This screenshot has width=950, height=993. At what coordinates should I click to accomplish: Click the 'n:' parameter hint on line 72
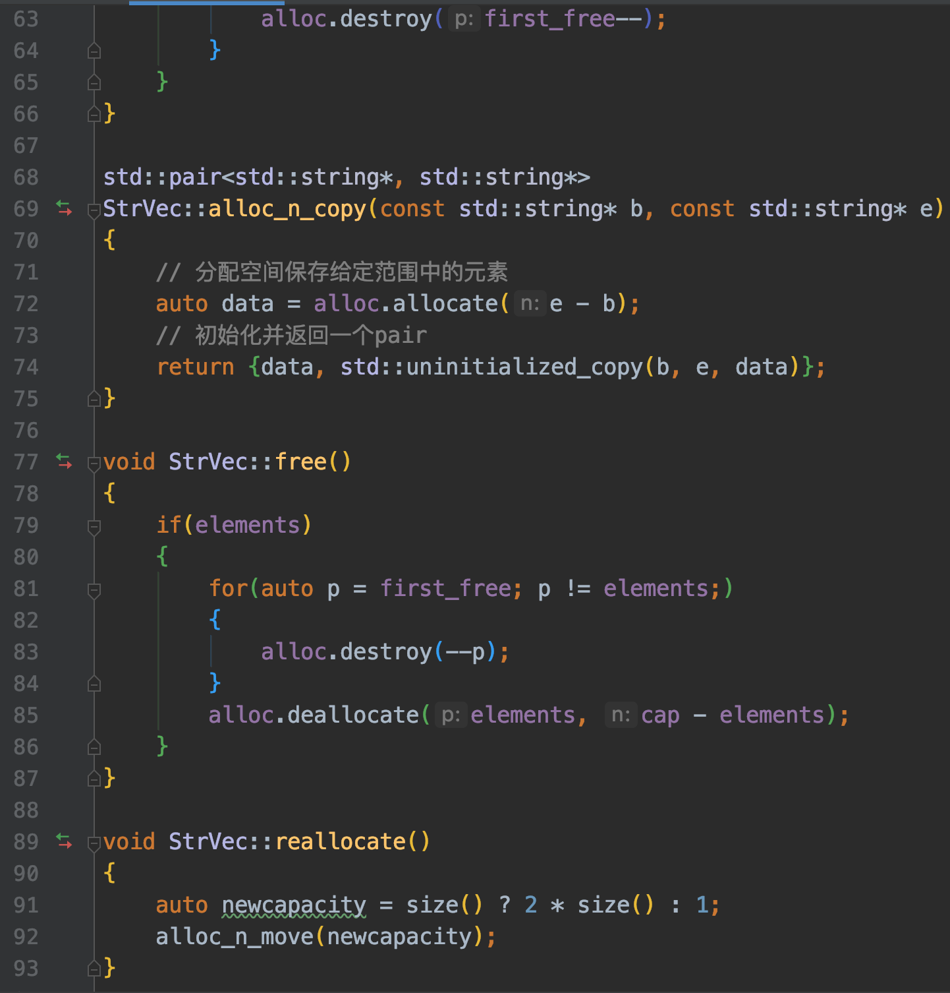point(530,304)
